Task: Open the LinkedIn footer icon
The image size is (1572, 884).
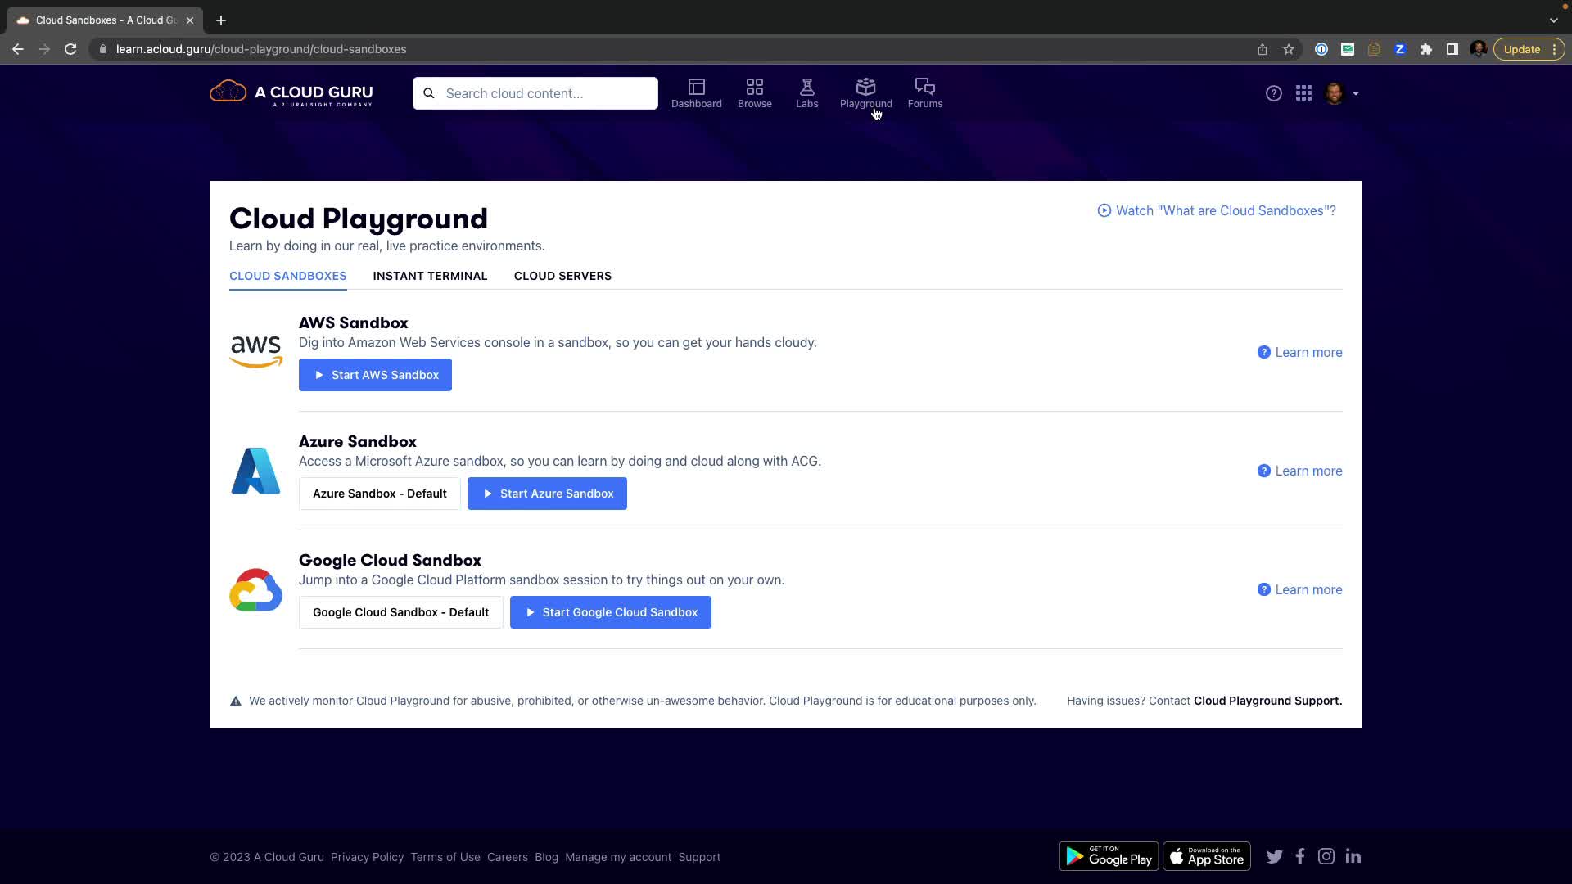Action: click(x=1353, y=856)
